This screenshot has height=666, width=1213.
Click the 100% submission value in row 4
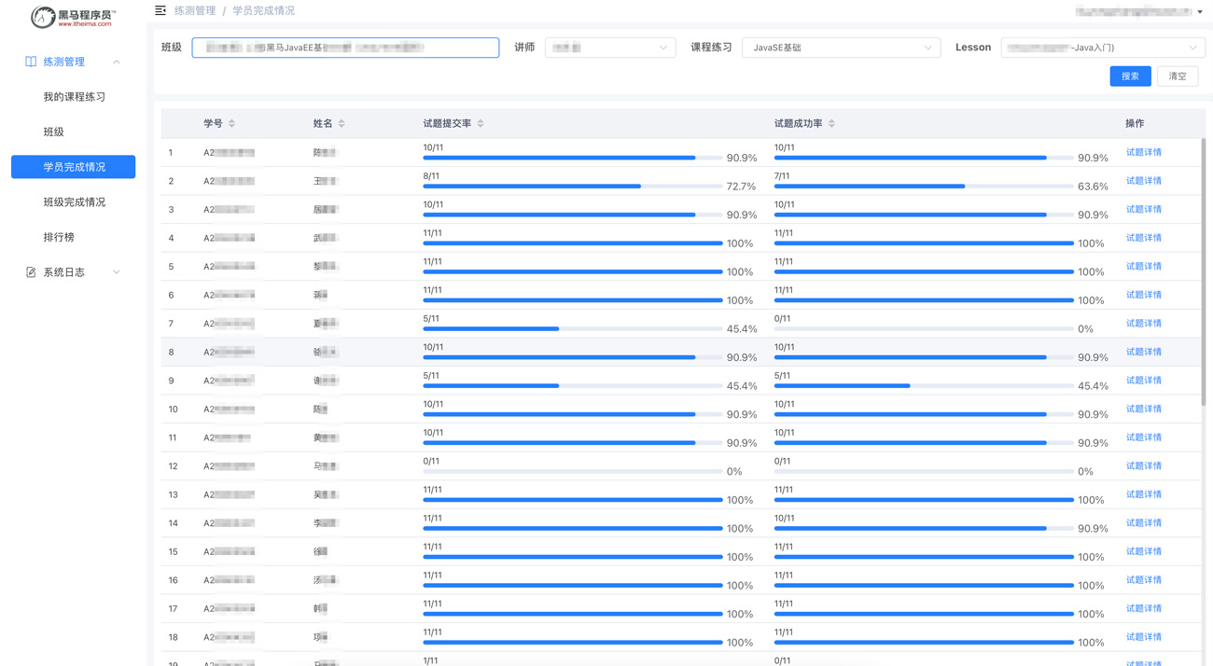click(x=740, y=243)
